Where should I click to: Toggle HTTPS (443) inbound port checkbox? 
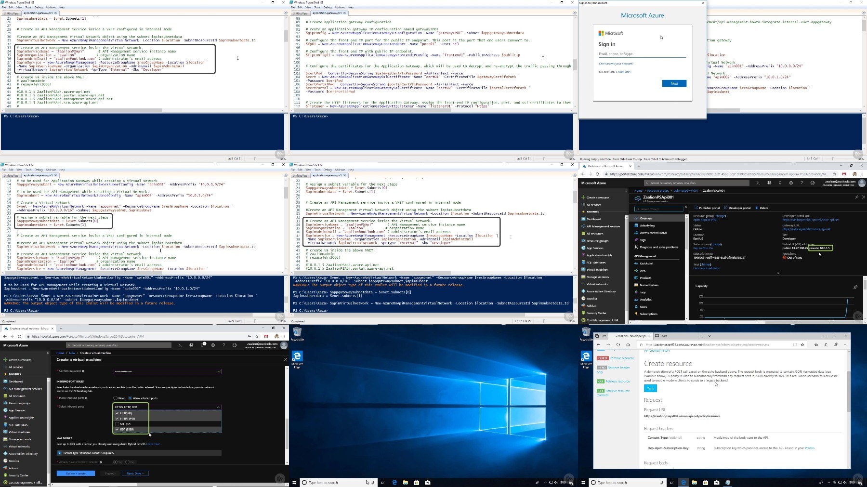pos(117,419)
